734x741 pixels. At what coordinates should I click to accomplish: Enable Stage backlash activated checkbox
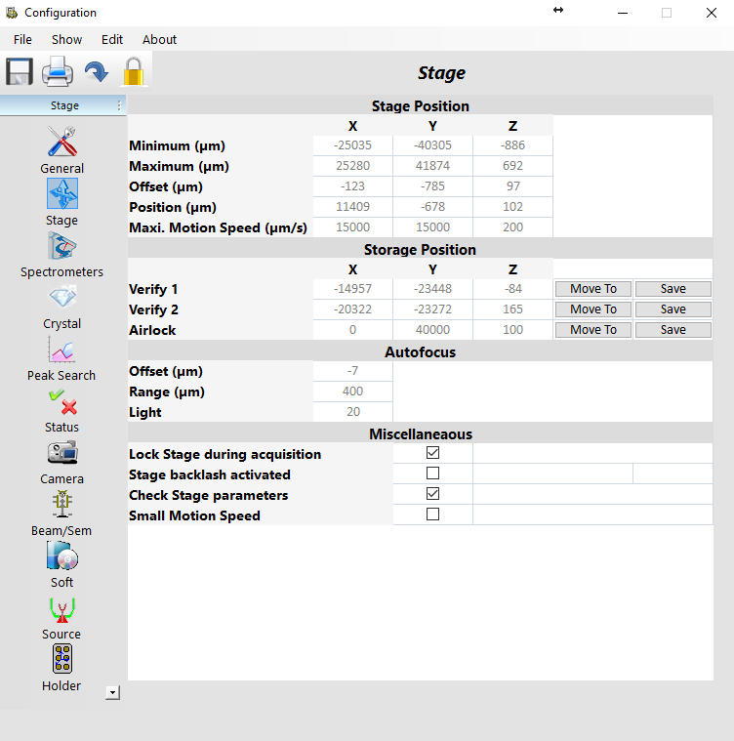pos(432,473)
